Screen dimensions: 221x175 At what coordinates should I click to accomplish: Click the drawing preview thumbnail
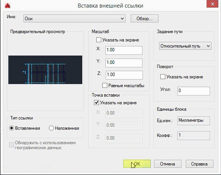45,70
